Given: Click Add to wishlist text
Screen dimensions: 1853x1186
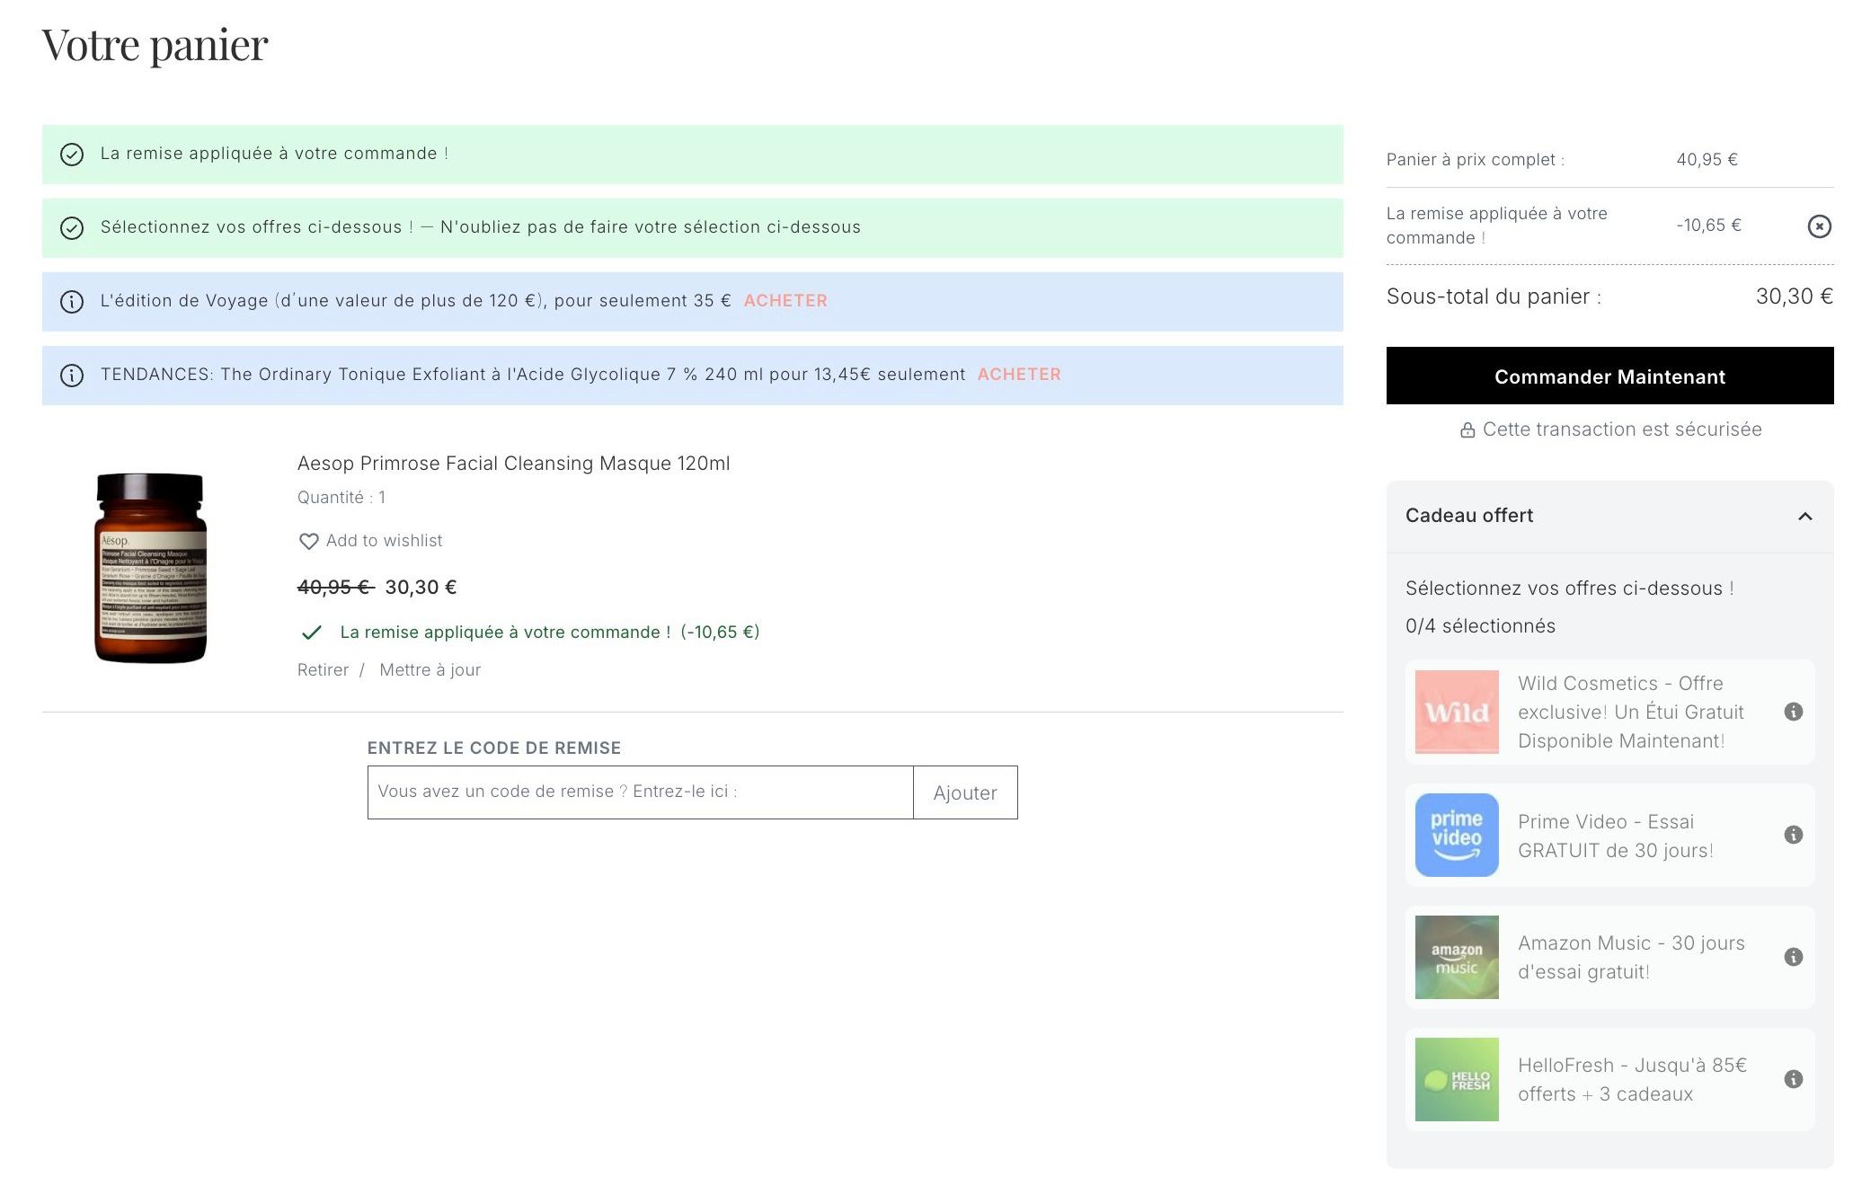Looking at the screenshot, I should pos(384,541).
